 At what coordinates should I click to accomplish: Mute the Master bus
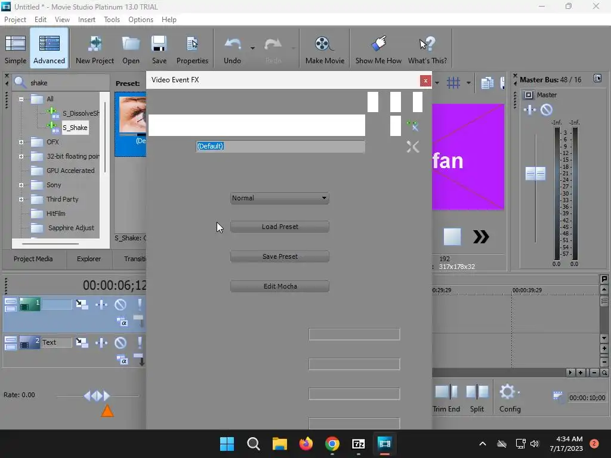[x=547, y=110]
